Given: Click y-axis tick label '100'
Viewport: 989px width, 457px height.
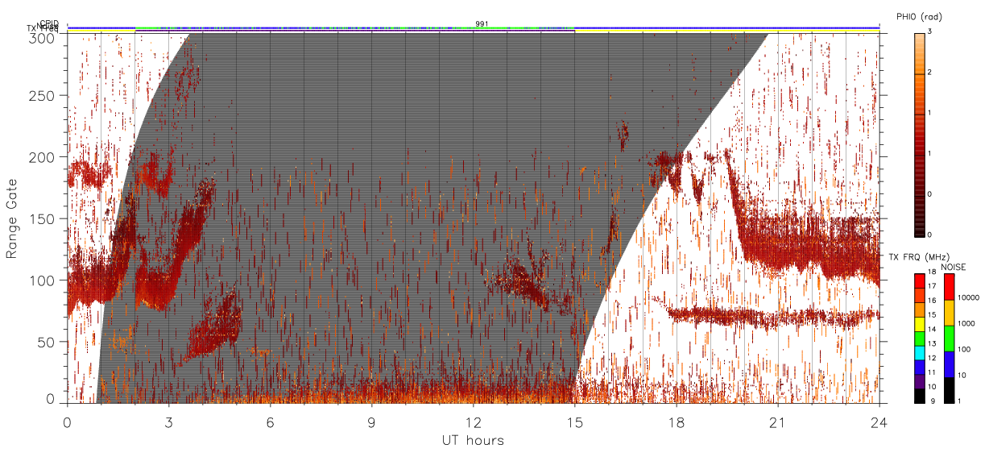Looking at the screenshot, I should (x=44, y=280).
